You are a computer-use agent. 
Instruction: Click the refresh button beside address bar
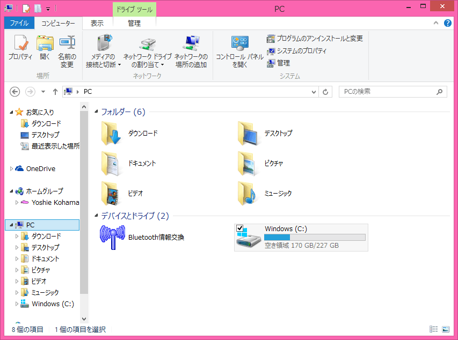pyautogui.click(x=325, y=92)
